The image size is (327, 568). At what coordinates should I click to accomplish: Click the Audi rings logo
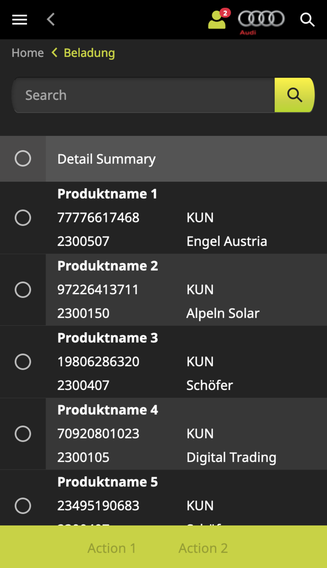(261, 20)
